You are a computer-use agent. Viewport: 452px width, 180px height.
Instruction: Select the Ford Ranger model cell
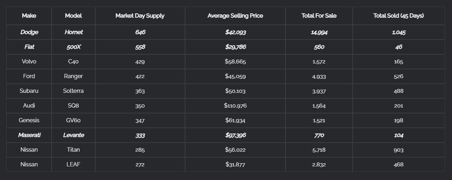pyautogui.click(x=73, y=76)
